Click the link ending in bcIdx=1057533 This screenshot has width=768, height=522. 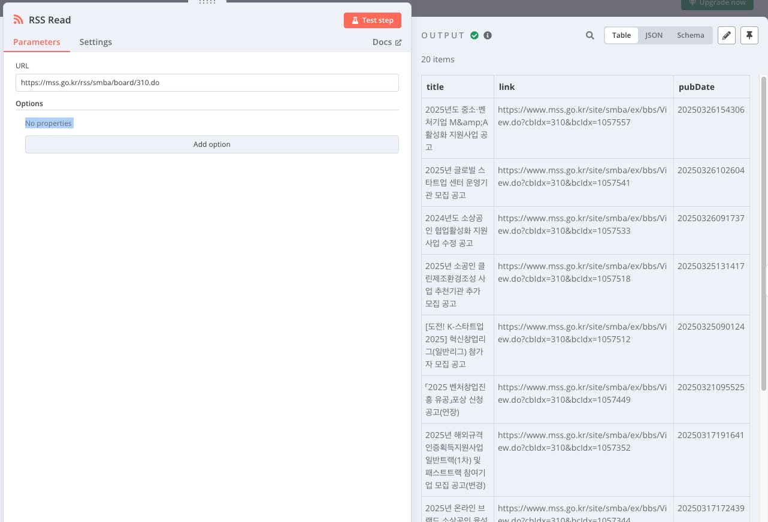(582, 225)
